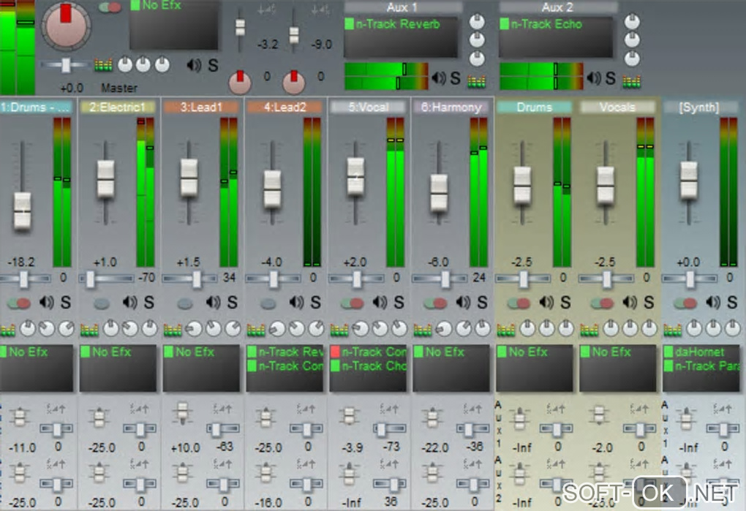Screen dimensions: 746x511
Task: Click the -18.2 volume value on 1:Drums
Action: 21,262
